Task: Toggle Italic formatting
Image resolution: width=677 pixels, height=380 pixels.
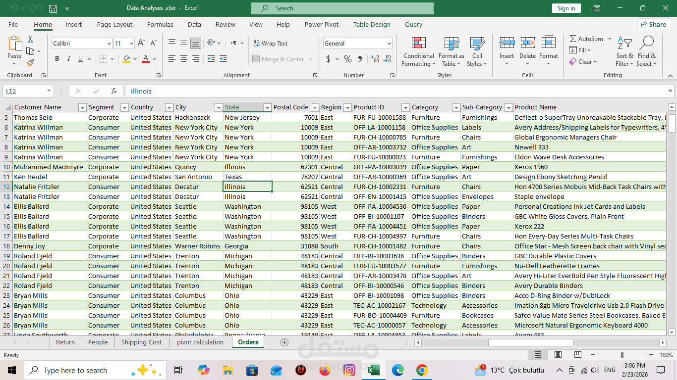Action: point(69,59)
